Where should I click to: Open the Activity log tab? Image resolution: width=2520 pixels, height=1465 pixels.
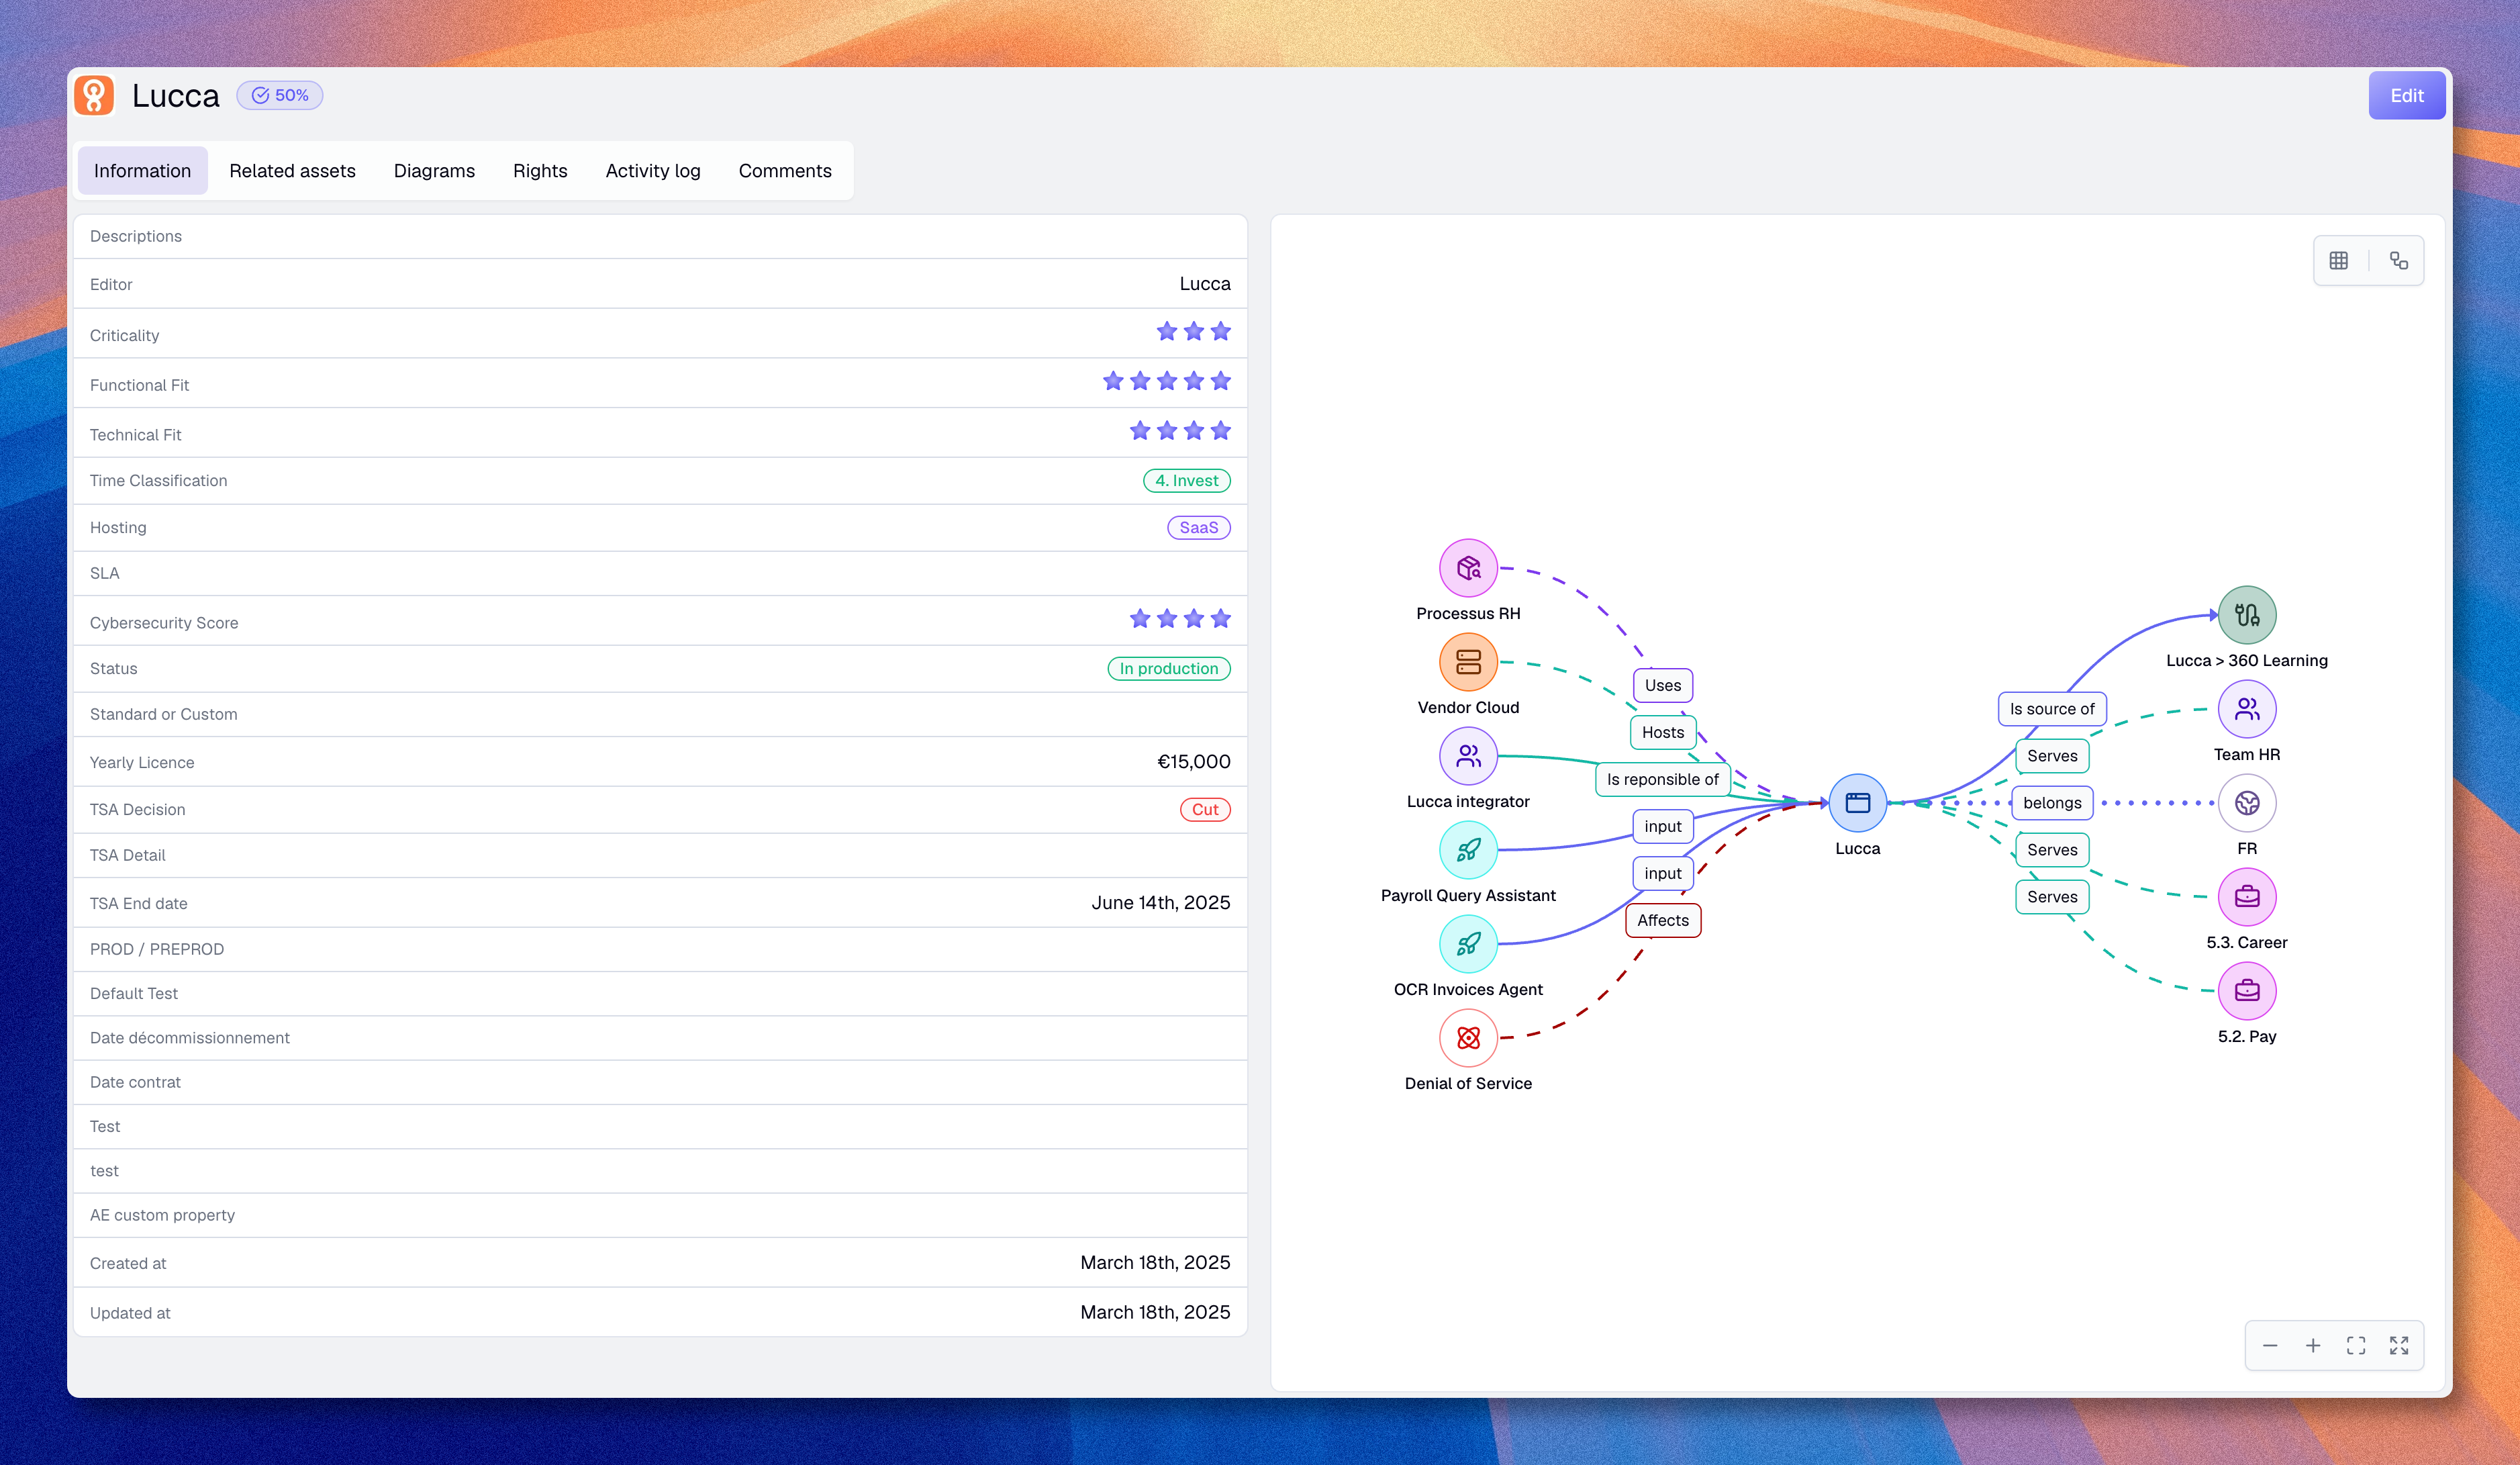[x=652, y=170]
